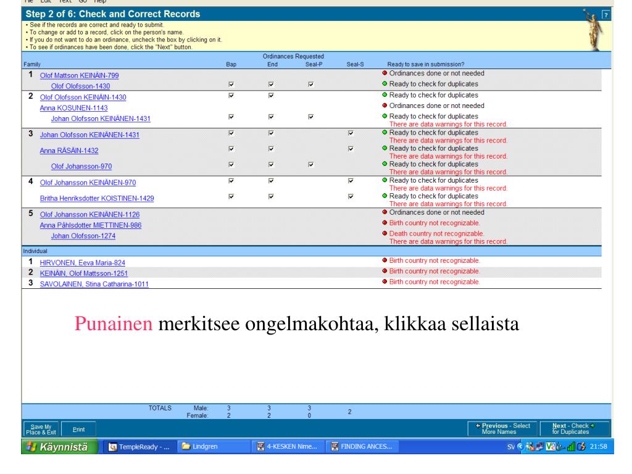The image size is (632, 474).
Task: Click data warnings text under Anna RÄSÄIN-1432
Action: click(448, 156)
